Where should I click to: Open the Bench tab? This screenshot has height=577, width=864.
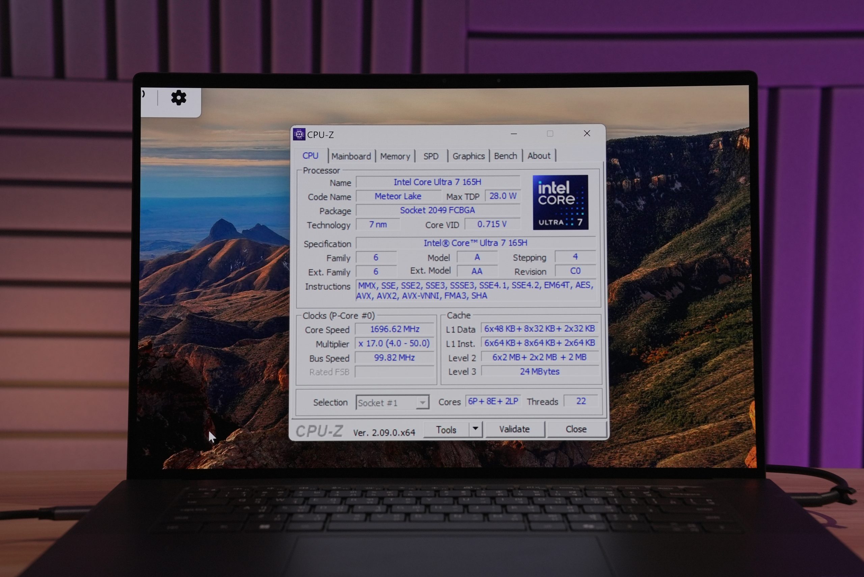[505, 156]
